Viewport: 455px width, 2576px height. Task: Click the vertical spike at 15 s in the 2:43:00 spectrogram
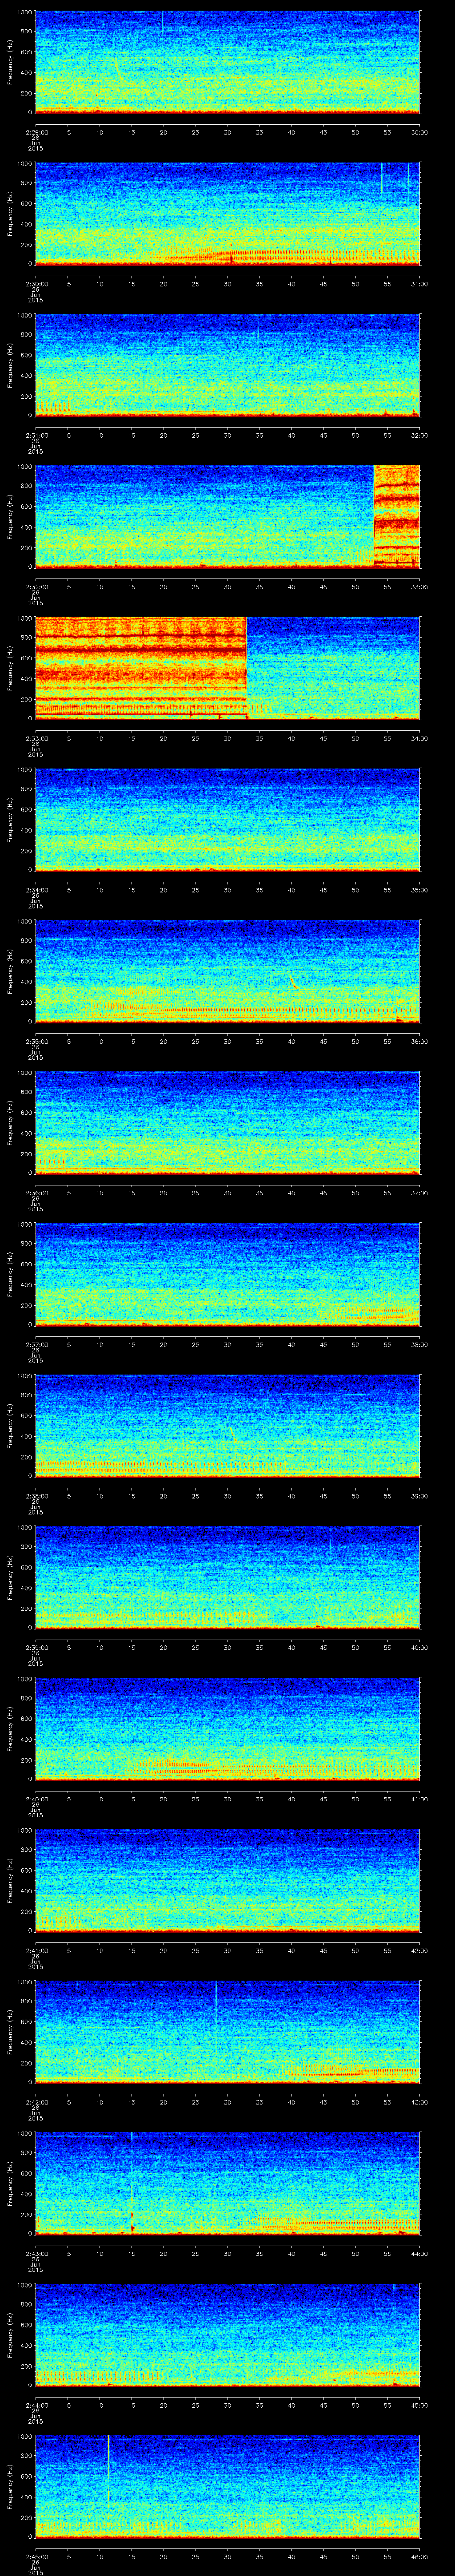pos(132,2182)
